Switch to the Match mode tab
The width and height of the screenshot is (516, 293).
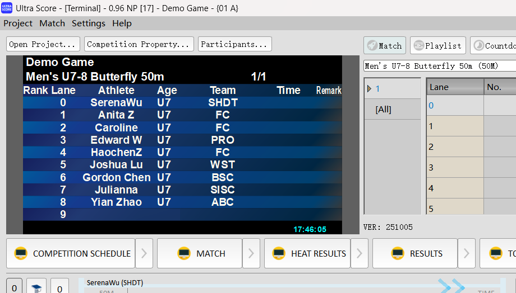tap(385, 45)
